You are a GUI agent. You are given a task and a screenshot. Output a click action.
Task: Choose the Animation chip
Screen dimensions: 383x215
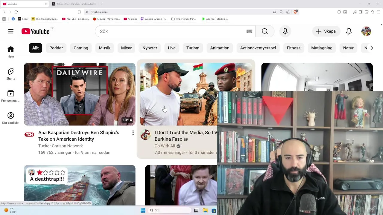click(220, 48)
